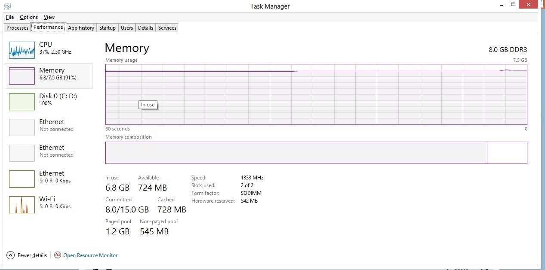This screenshot has height=270, width=545.
Task: Select the CPU usage graph thumbnail
Action: (x=22, y=50)
